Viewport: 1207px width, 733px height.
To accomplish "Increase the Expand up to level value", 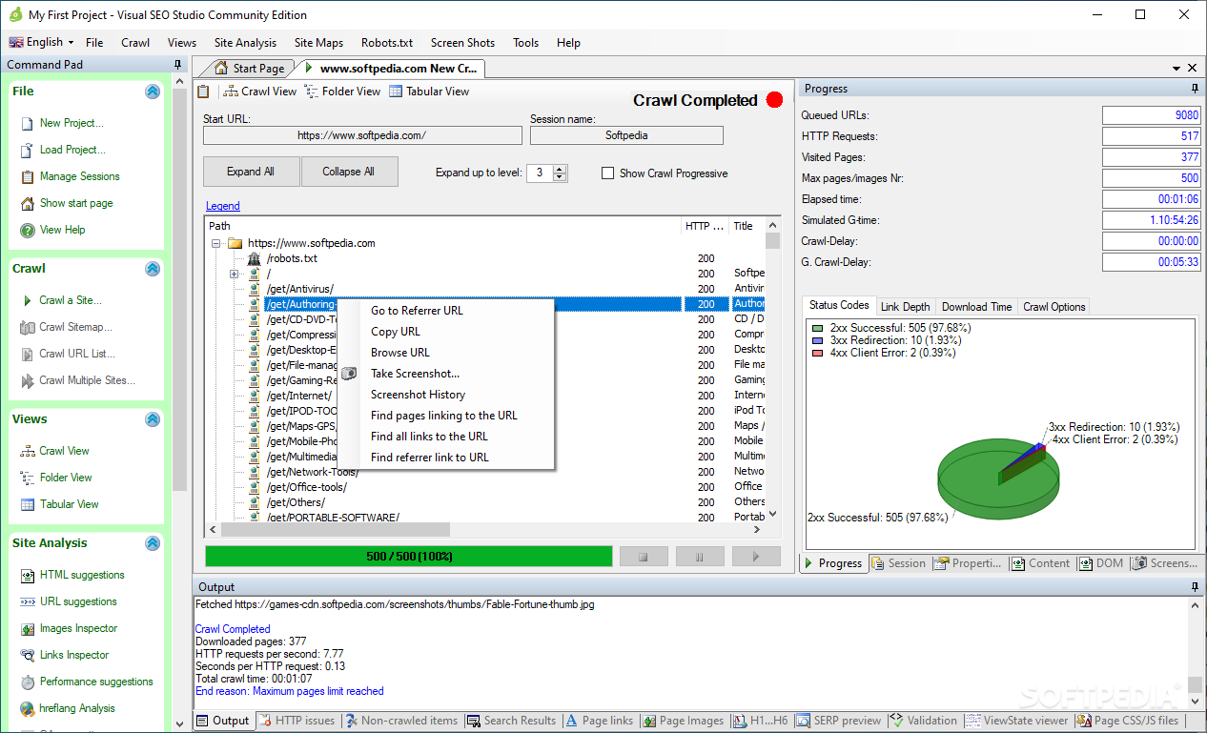I will tap(561, 169).
